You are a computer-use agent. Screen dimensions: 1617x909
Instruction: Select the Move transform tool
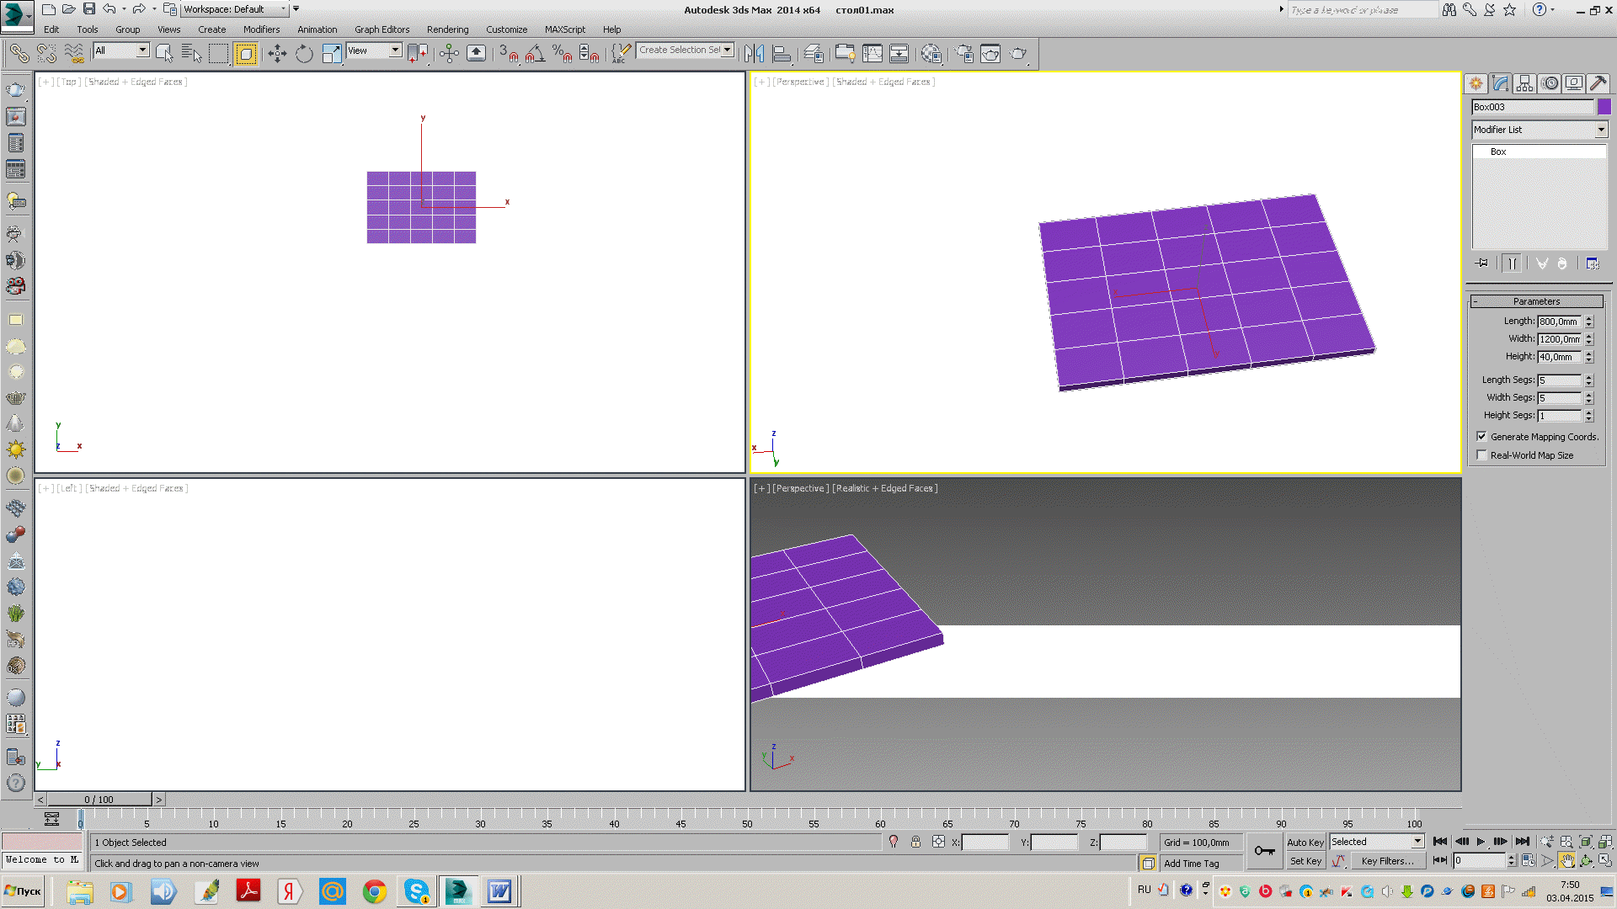[277, 54]
